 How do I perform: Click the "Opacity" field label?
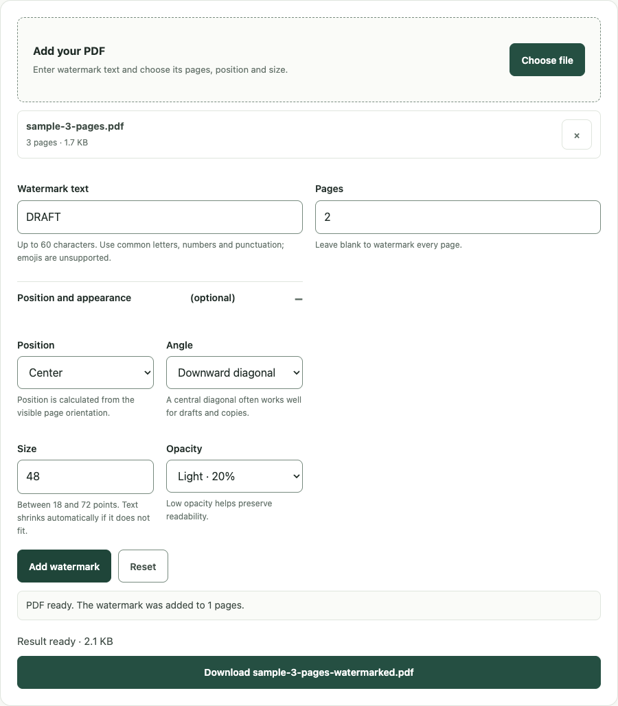coord(184,449)
